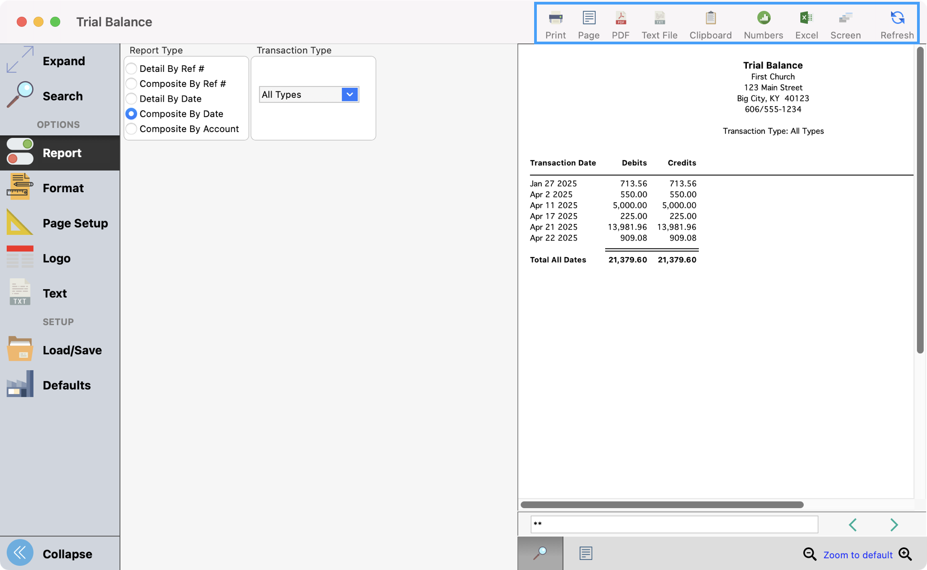Print the Trial Balance report
Screen dimensions: 927x570
tap(555, 23)
